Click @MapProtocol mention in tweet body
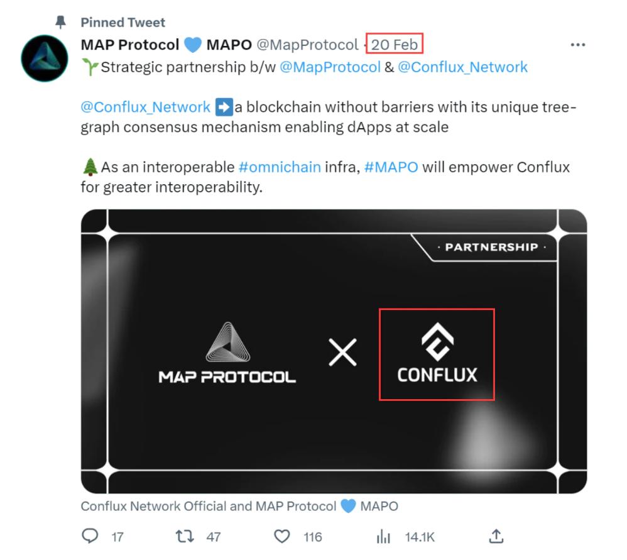The width and height of the screenshot is (627, 560). pos(330,67)
